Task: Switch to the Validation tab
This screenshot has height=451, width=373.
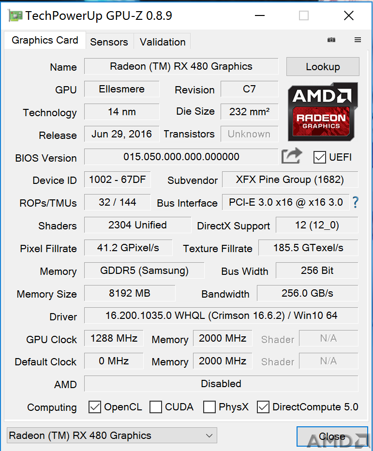Action: coord(163,42)
